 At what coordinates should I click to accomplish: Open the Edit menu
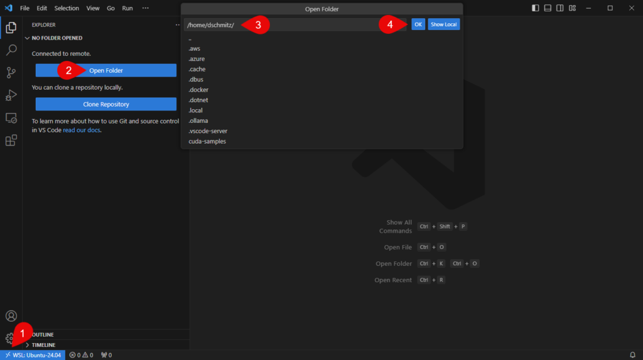point(42,8)
